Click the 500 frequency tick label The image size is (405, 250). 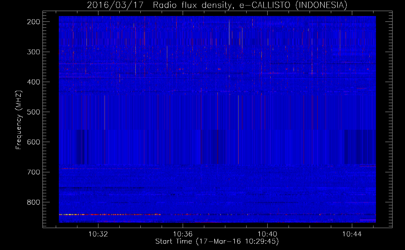coord(34,112)
